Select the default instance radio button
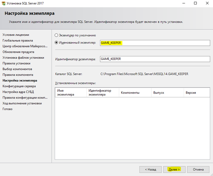Image resolution: width=213 pixels, height=176 pixels. pos(56,35)
